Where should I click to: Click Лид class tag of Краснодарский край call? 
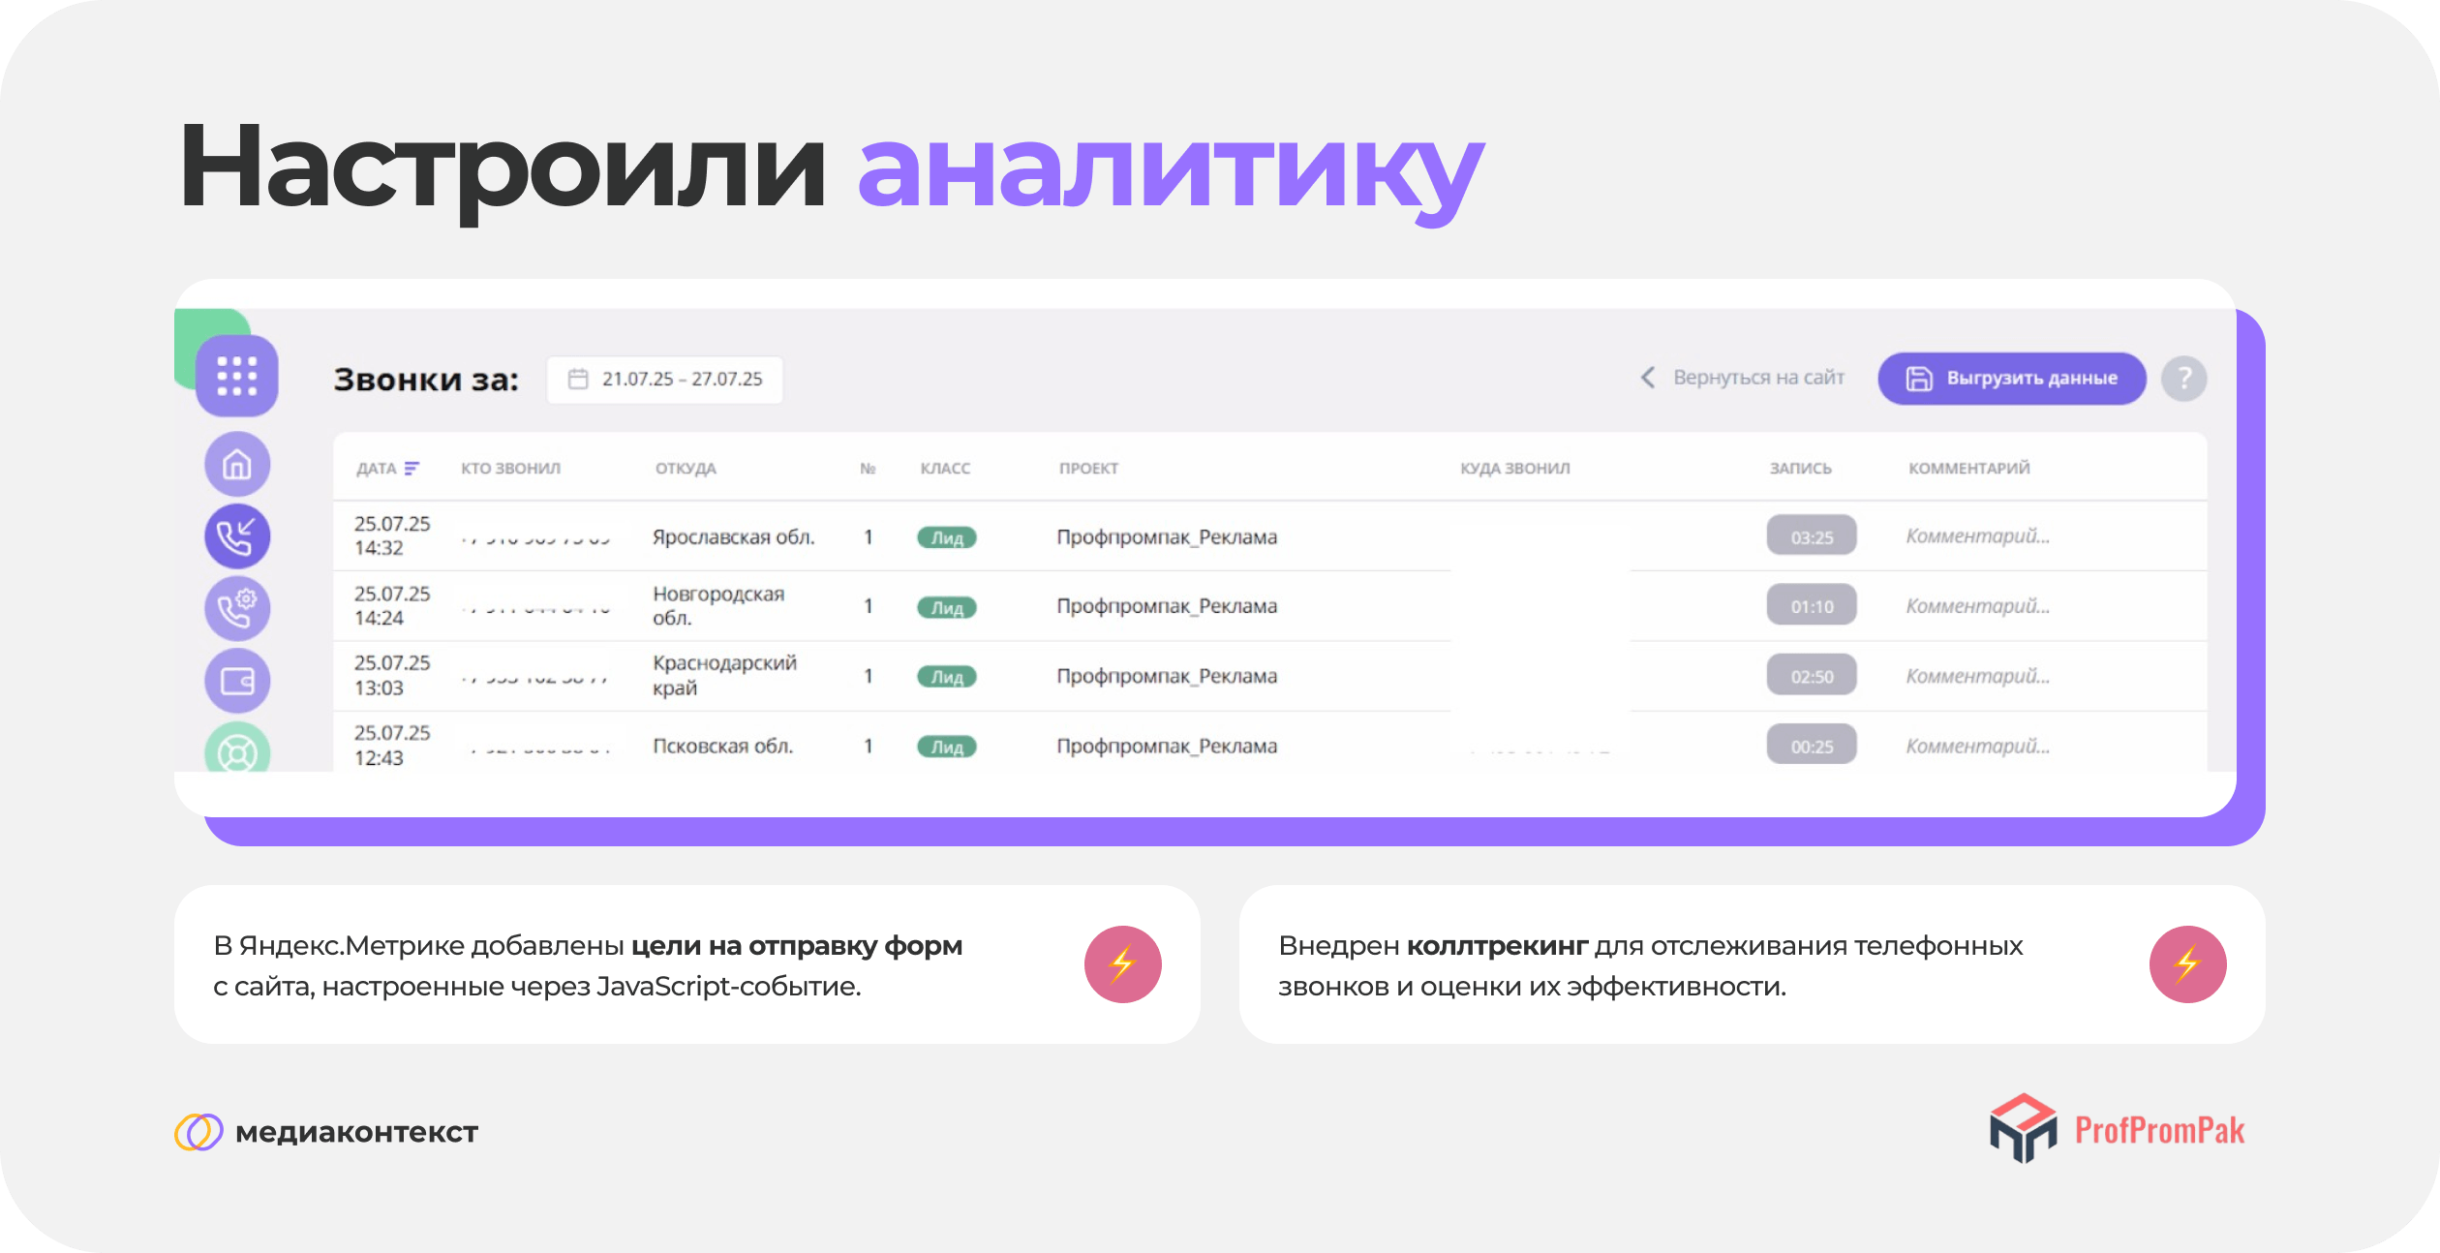946,677
